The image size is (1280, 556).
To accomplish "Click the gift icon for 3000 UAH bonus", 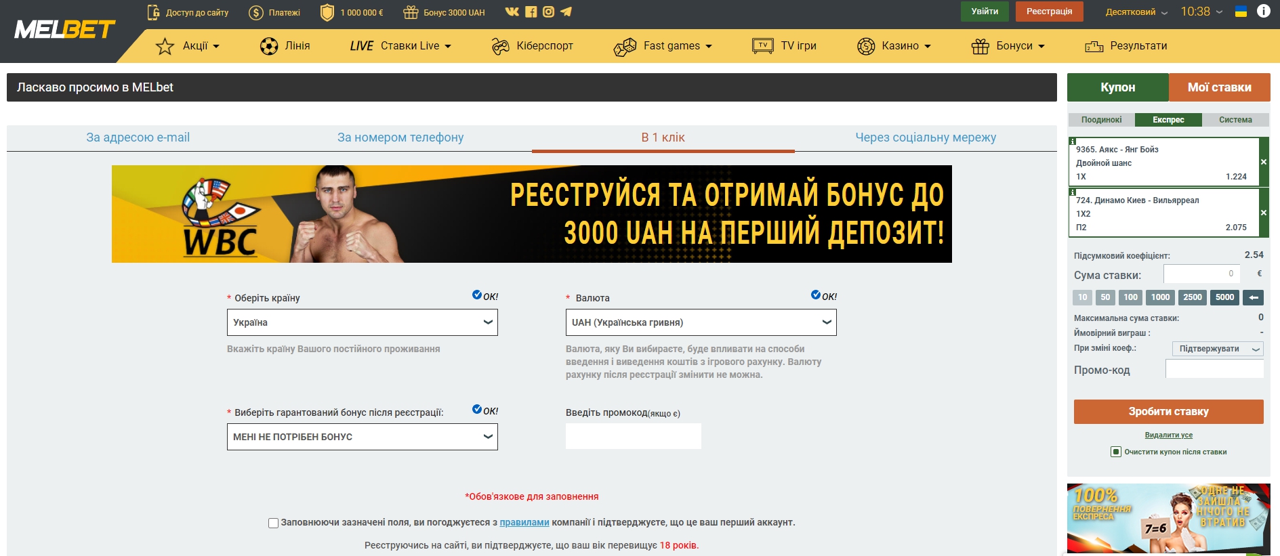I will tap(411, 12).
